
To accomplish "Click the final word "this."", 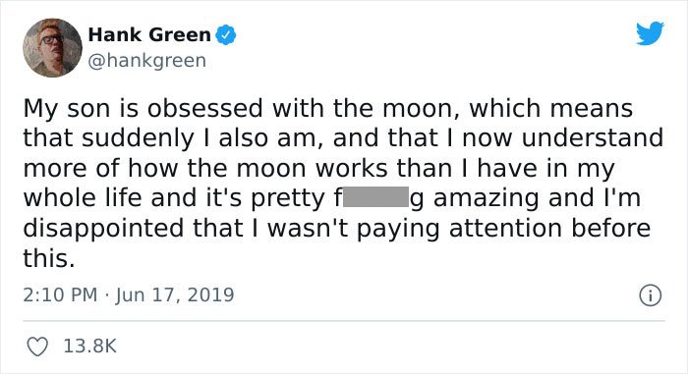I will pyautogui.click(x=49, y=258).
